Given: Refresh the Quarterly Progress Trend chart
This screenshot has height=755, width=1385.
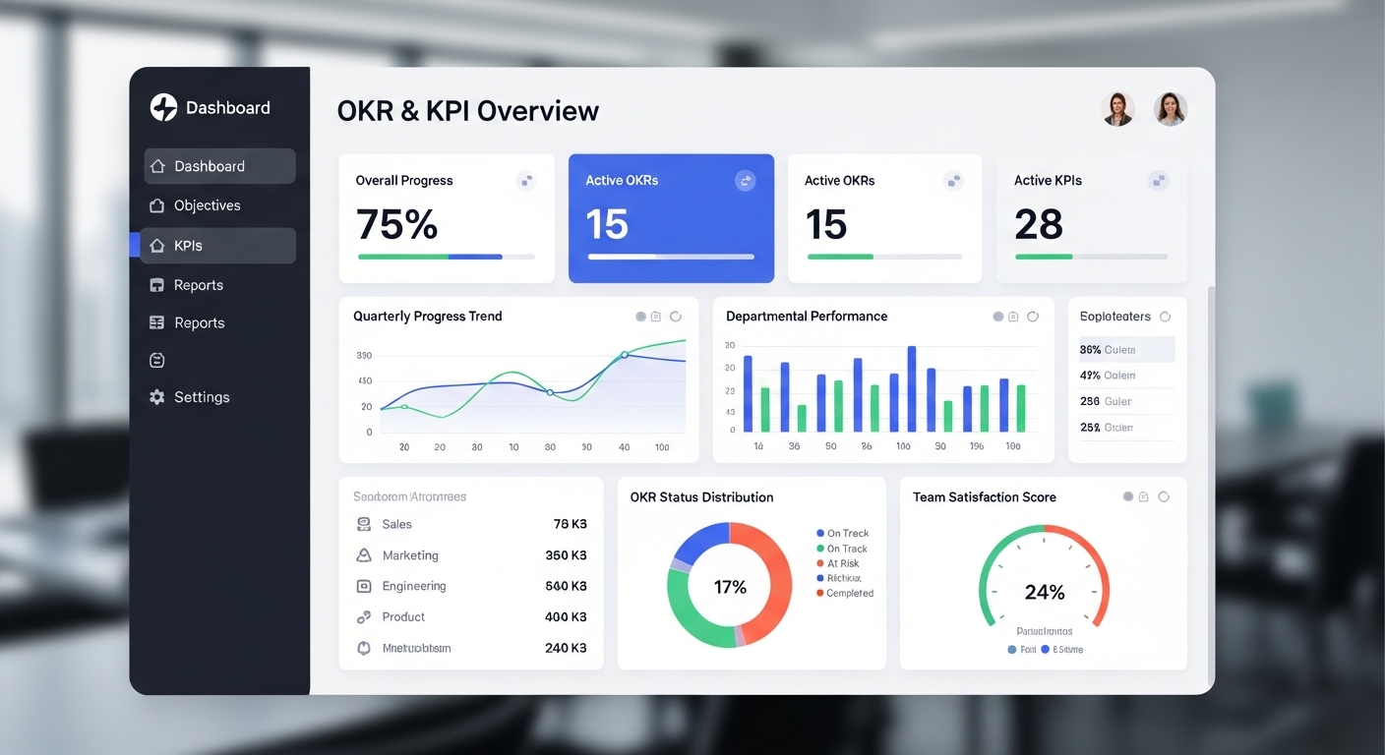Looking at the screenshot, I should [x=676, y=317].
